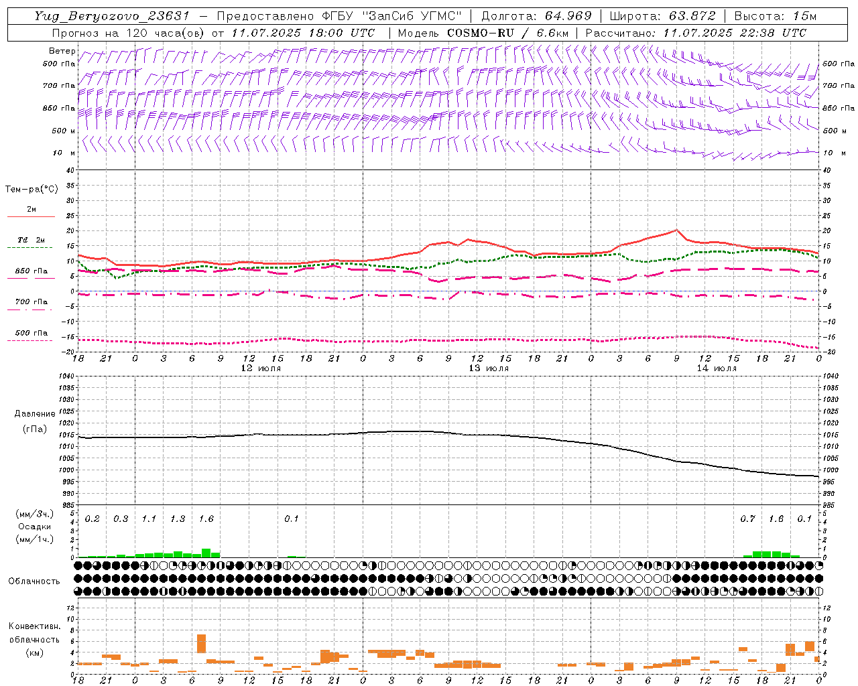The width and height of the screenshot is (858, 686).
Task: Click the 'Модель COSMO-RU / 6.6км' model label
Action: (483, 33)
